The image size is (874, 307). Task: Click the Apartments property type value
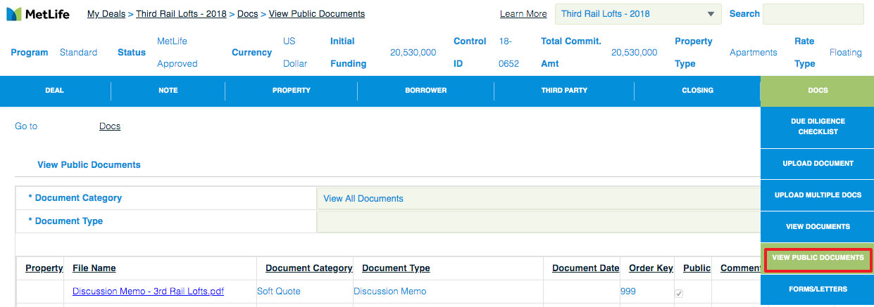[x=753, y=53]
